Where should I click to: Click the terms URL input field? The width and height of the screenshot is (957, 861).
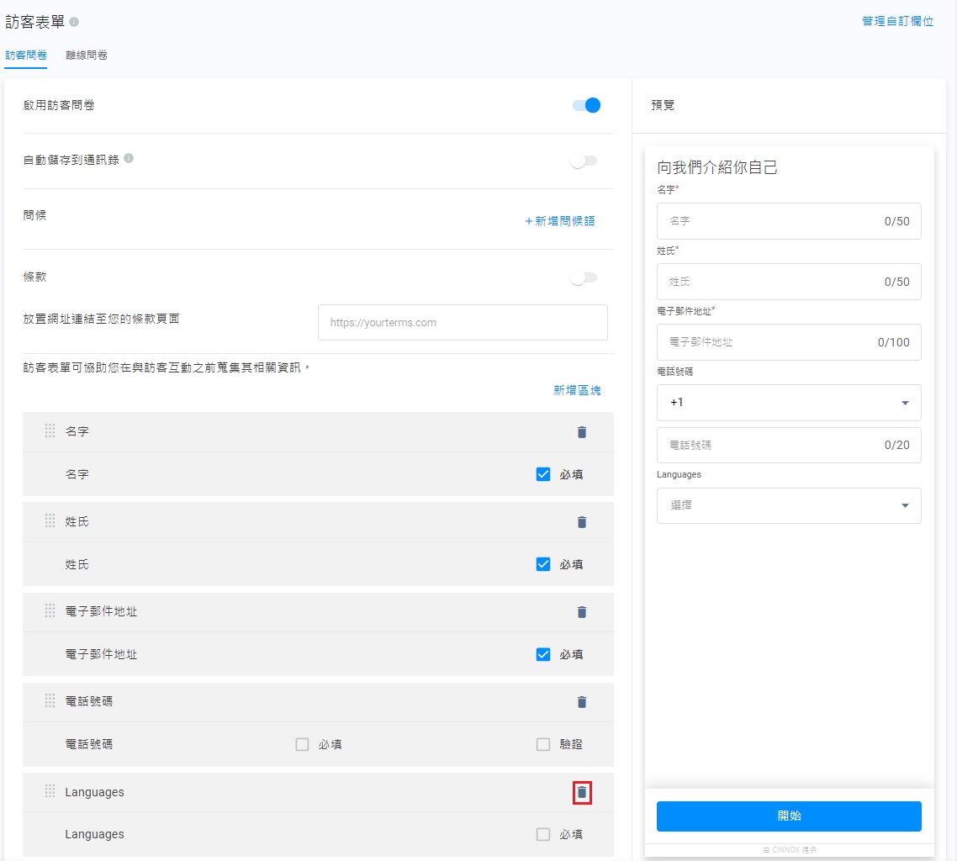463,323
